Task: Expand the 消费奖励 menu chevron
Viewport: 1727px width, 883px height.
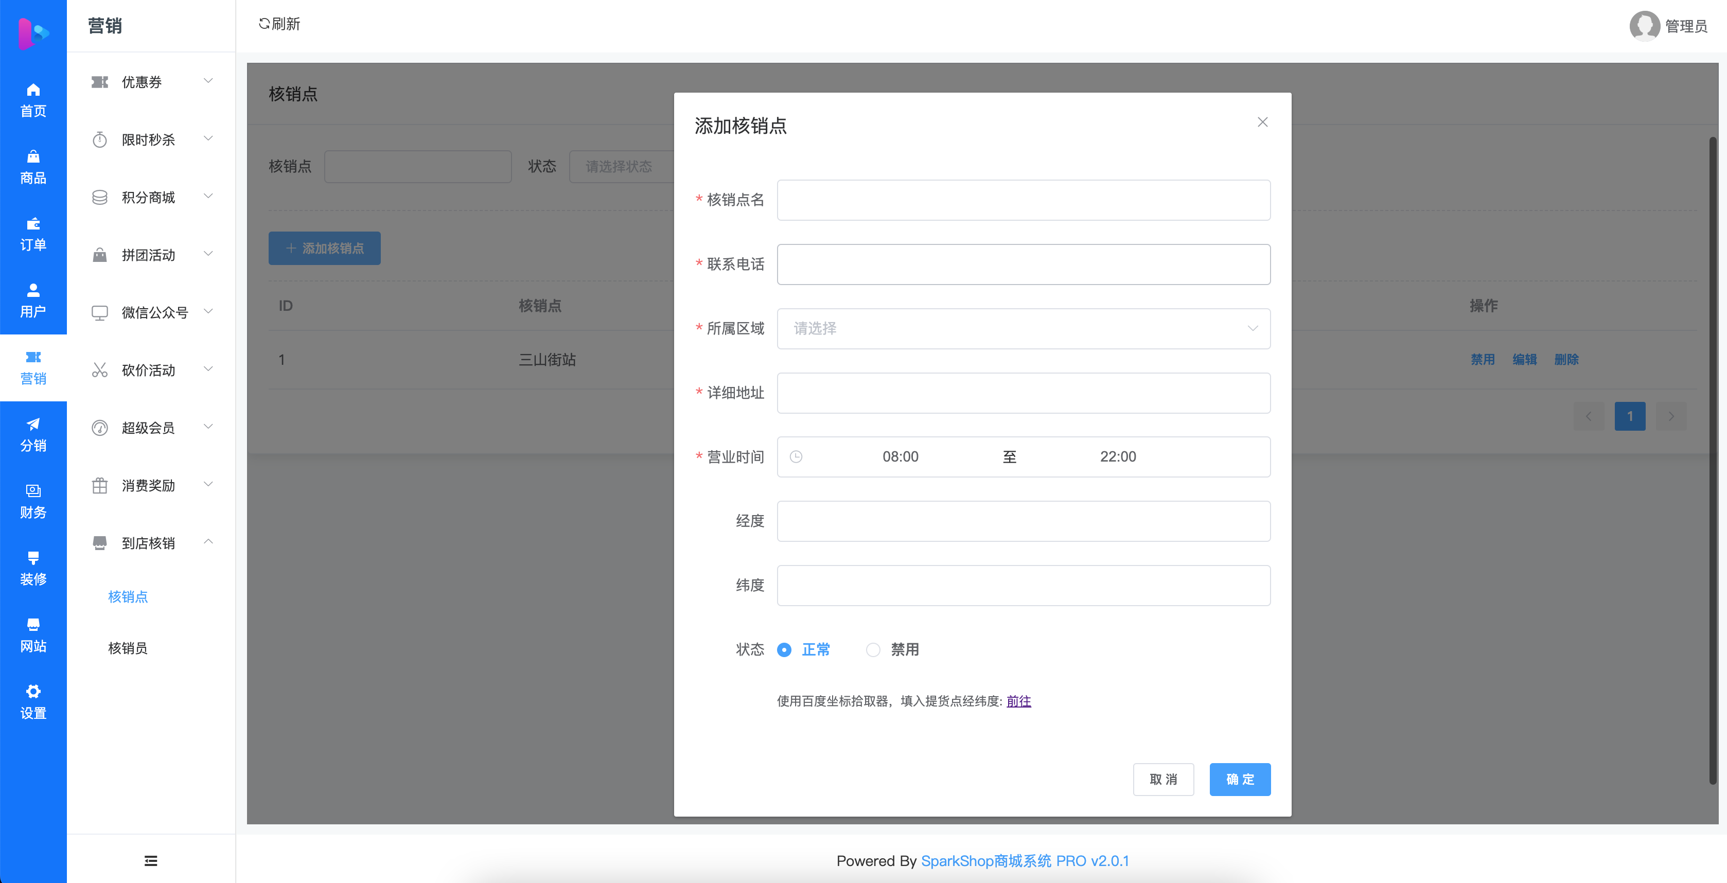Action: tap(208, 485)
